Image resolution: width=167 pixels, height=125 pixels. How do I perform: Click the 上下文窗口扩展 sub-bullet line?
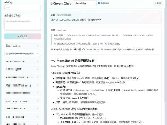click(102, 122)
